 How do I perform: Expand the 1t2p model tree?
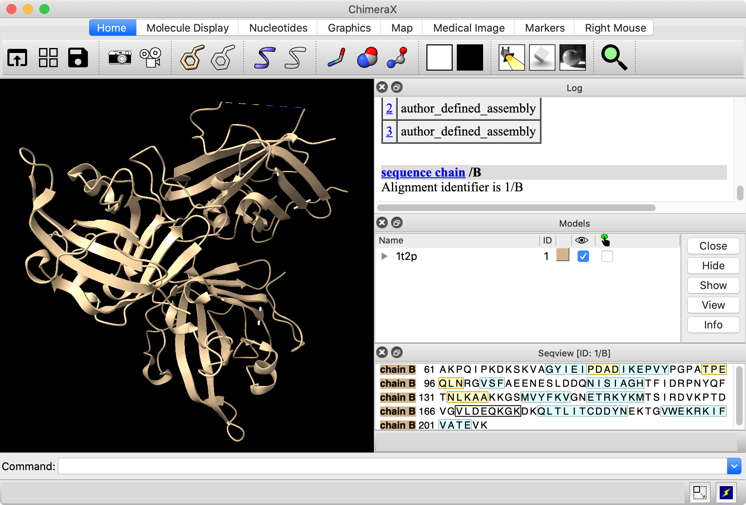click(385, 256)
